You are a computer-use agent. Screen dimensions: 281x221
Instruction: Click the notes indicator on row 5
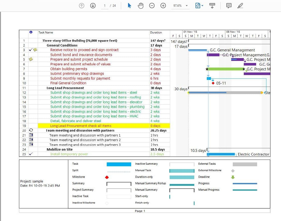pyautogui.click(x=31, y=59)
